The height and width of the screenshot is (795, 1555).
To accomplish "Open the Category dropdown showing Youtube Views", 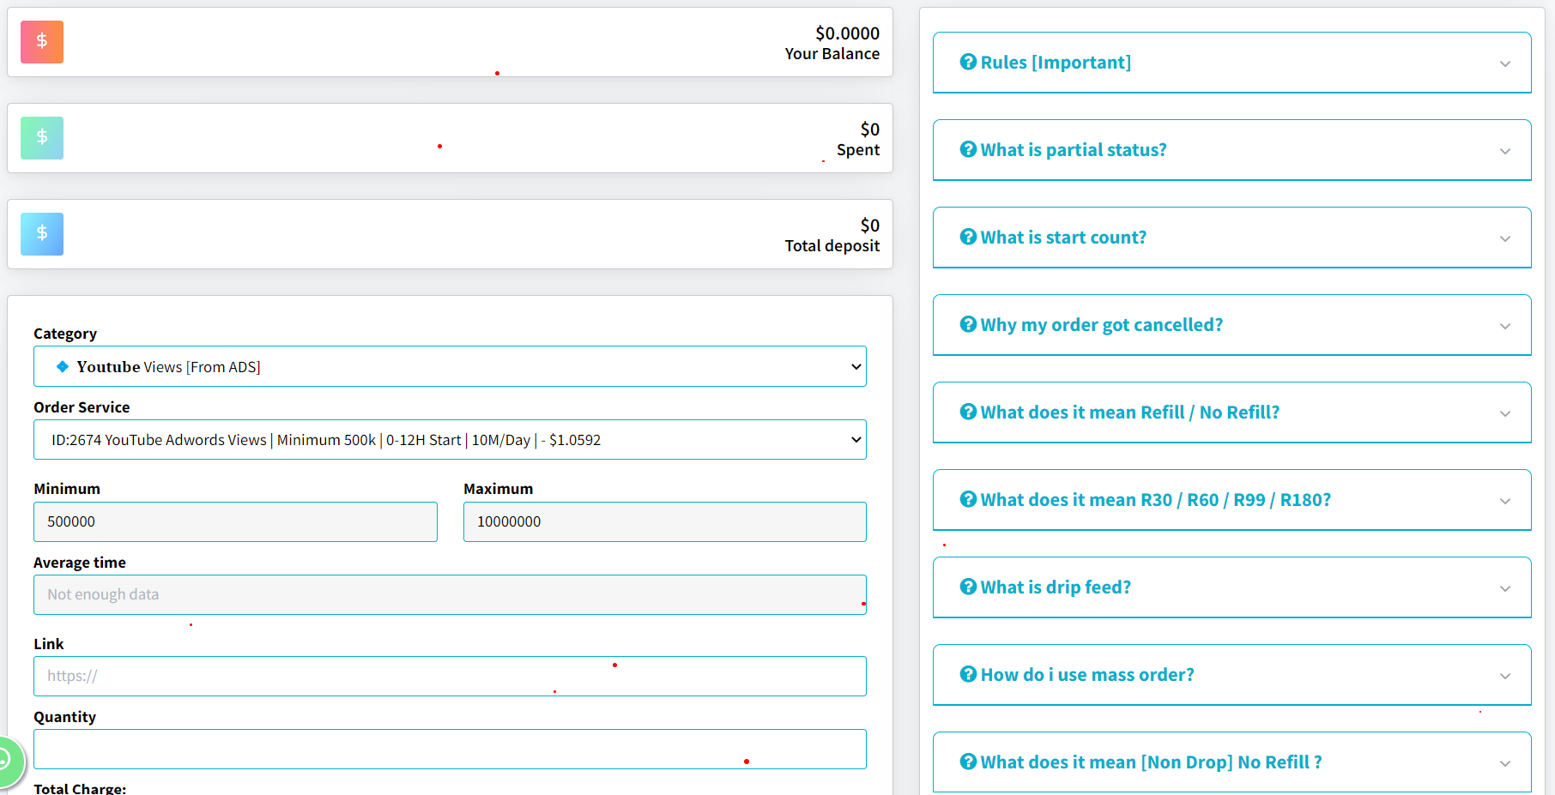I will [450, 366].
